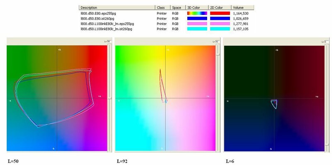
Task: Open pink 3D Color swatch for L100inkE80lc_lm.eps255pg
Action: point(197,24)
